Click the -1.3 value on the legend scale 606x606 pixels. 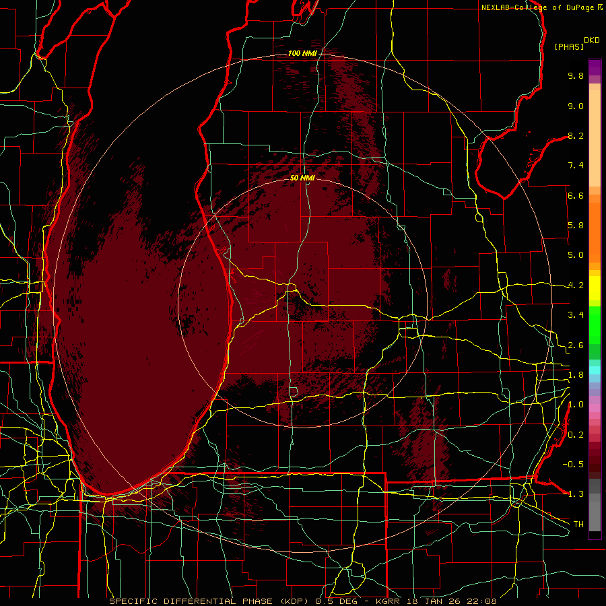pos(573,494)
